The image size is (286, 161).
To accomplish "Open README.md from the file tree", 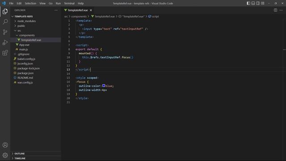I will pos(36,78).
